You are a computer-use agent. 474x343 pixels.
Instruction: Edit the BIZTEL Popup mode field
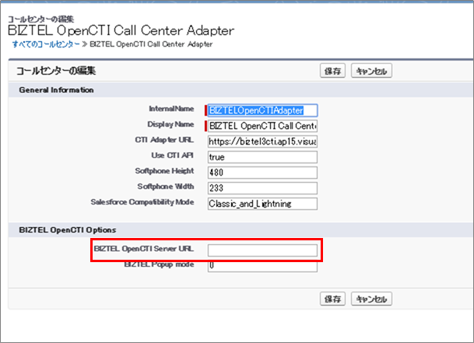click(x=262, y=267)
